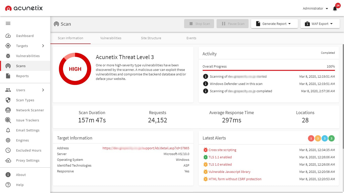Click the About info icon

coord(8,175)
